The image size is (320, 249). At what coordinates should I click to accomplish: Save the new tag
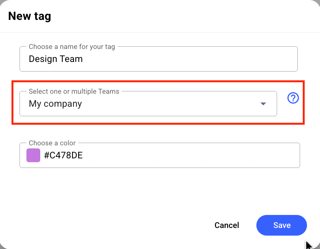[282, 225]
